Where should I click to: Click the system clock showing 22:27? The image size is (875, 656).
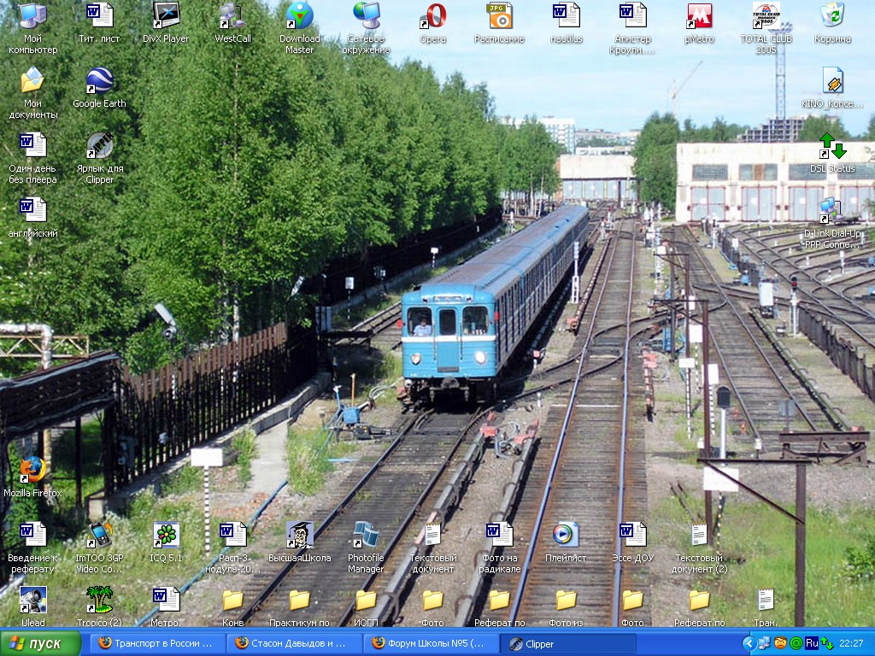pyautogui.click(x=851, y=643)
